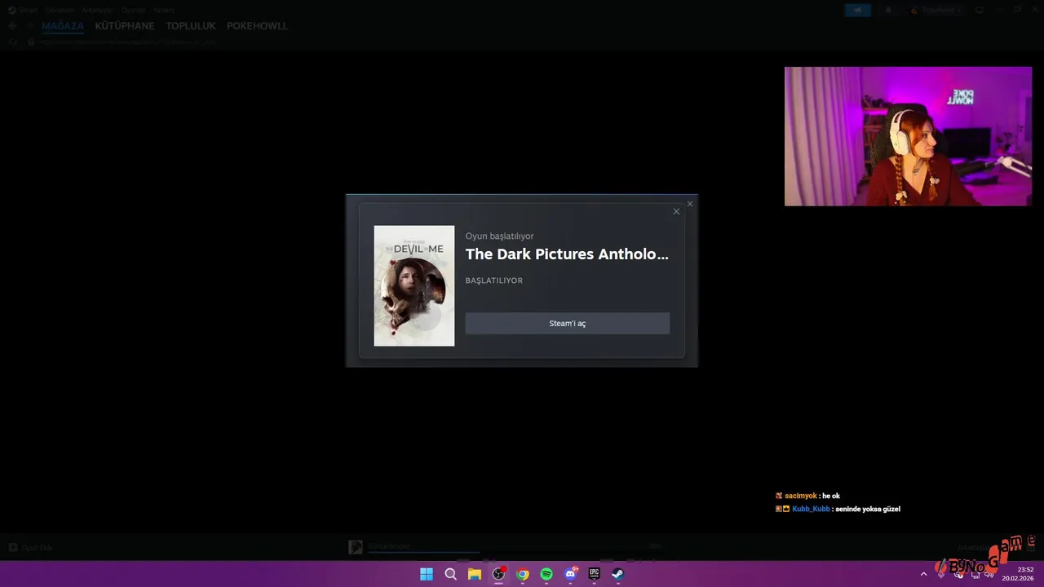Screen dimensions: 1044x587
Task: Expand the system tray hidden icons chevron
Action: [x=924, y=574]
